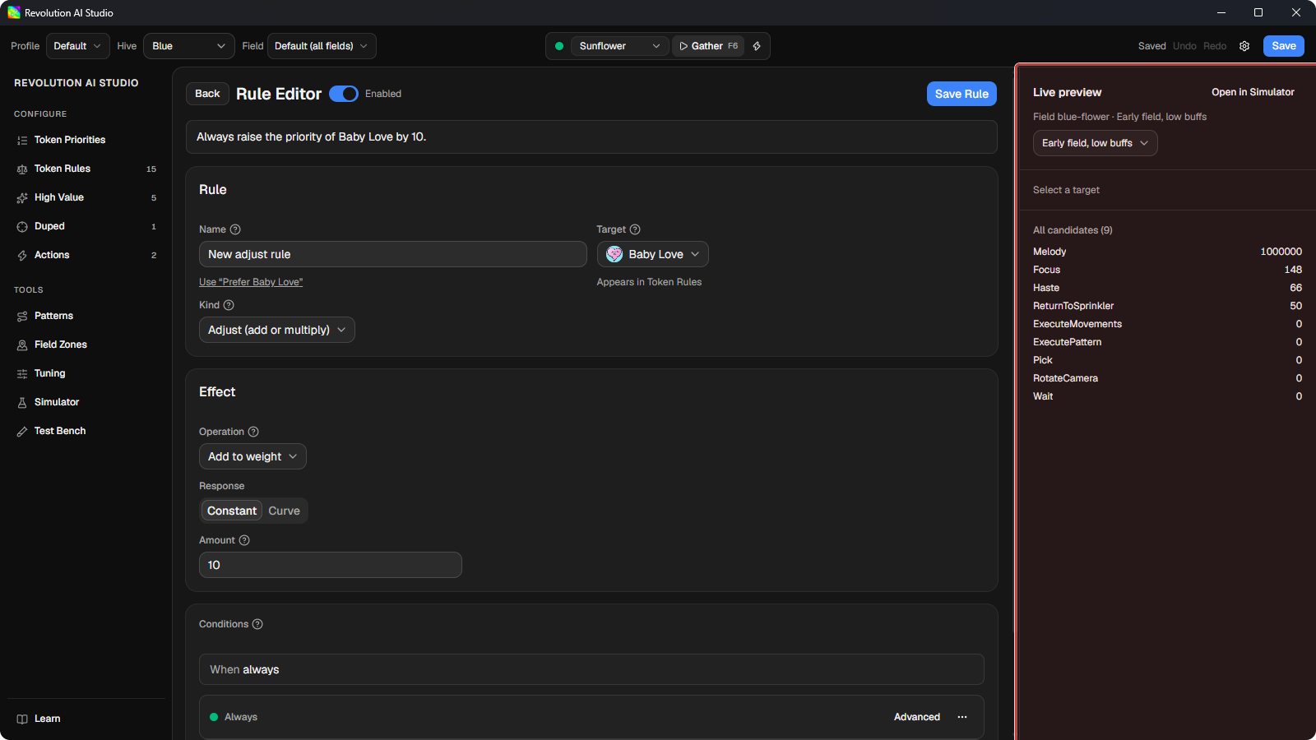Click the Duped sidebar icon

22,227
